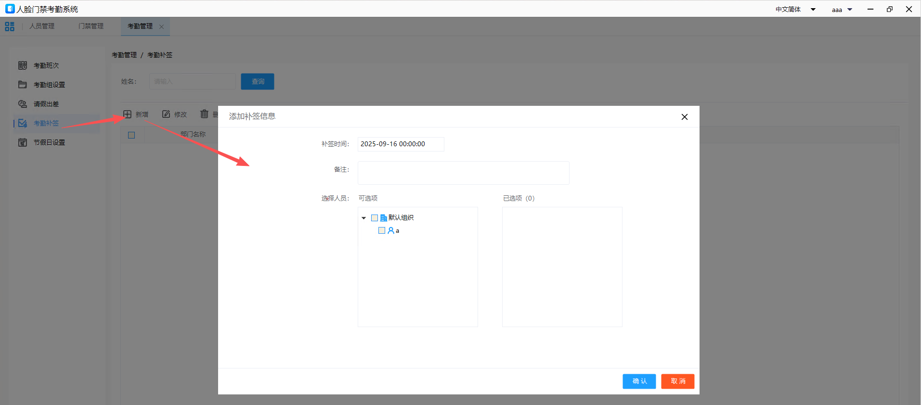
Task: Close the 添加补签信息 dialog
Action: pos(684,117)
